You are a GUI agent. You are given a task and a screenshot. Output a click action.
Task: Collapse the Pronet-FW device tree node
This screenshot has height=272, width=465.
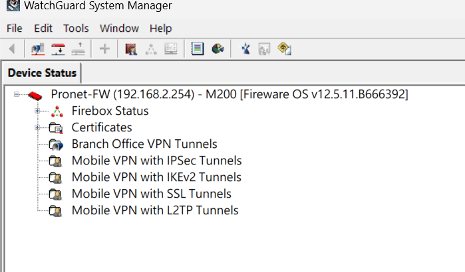pyautogui.click(x=17, y=94)
